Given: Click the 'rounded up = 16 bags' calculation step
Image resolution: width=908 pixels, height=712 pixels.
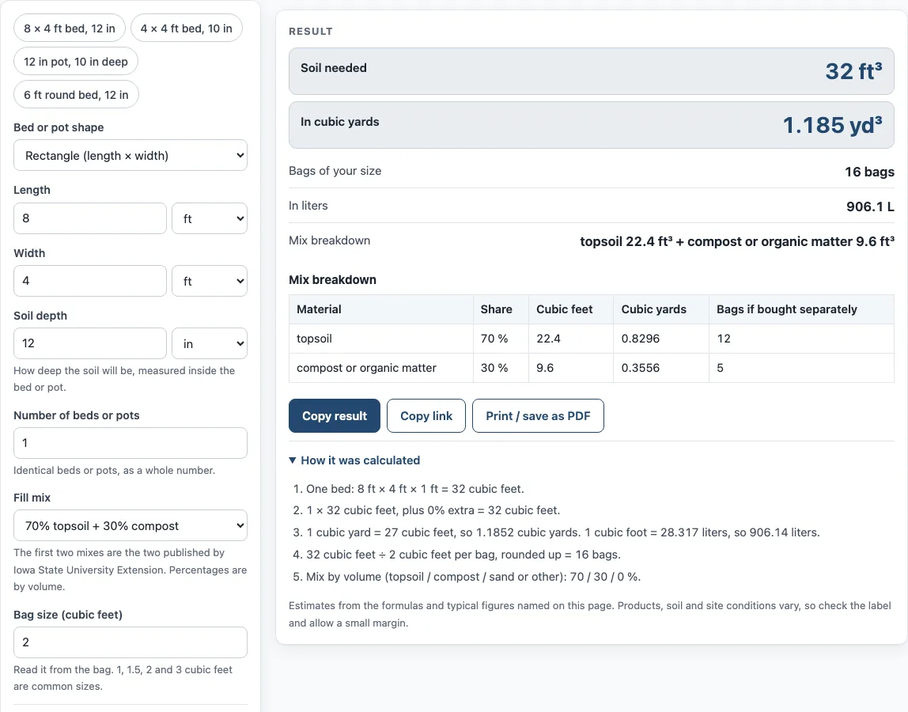Looking at the screenshot, I should coord(463,555).
